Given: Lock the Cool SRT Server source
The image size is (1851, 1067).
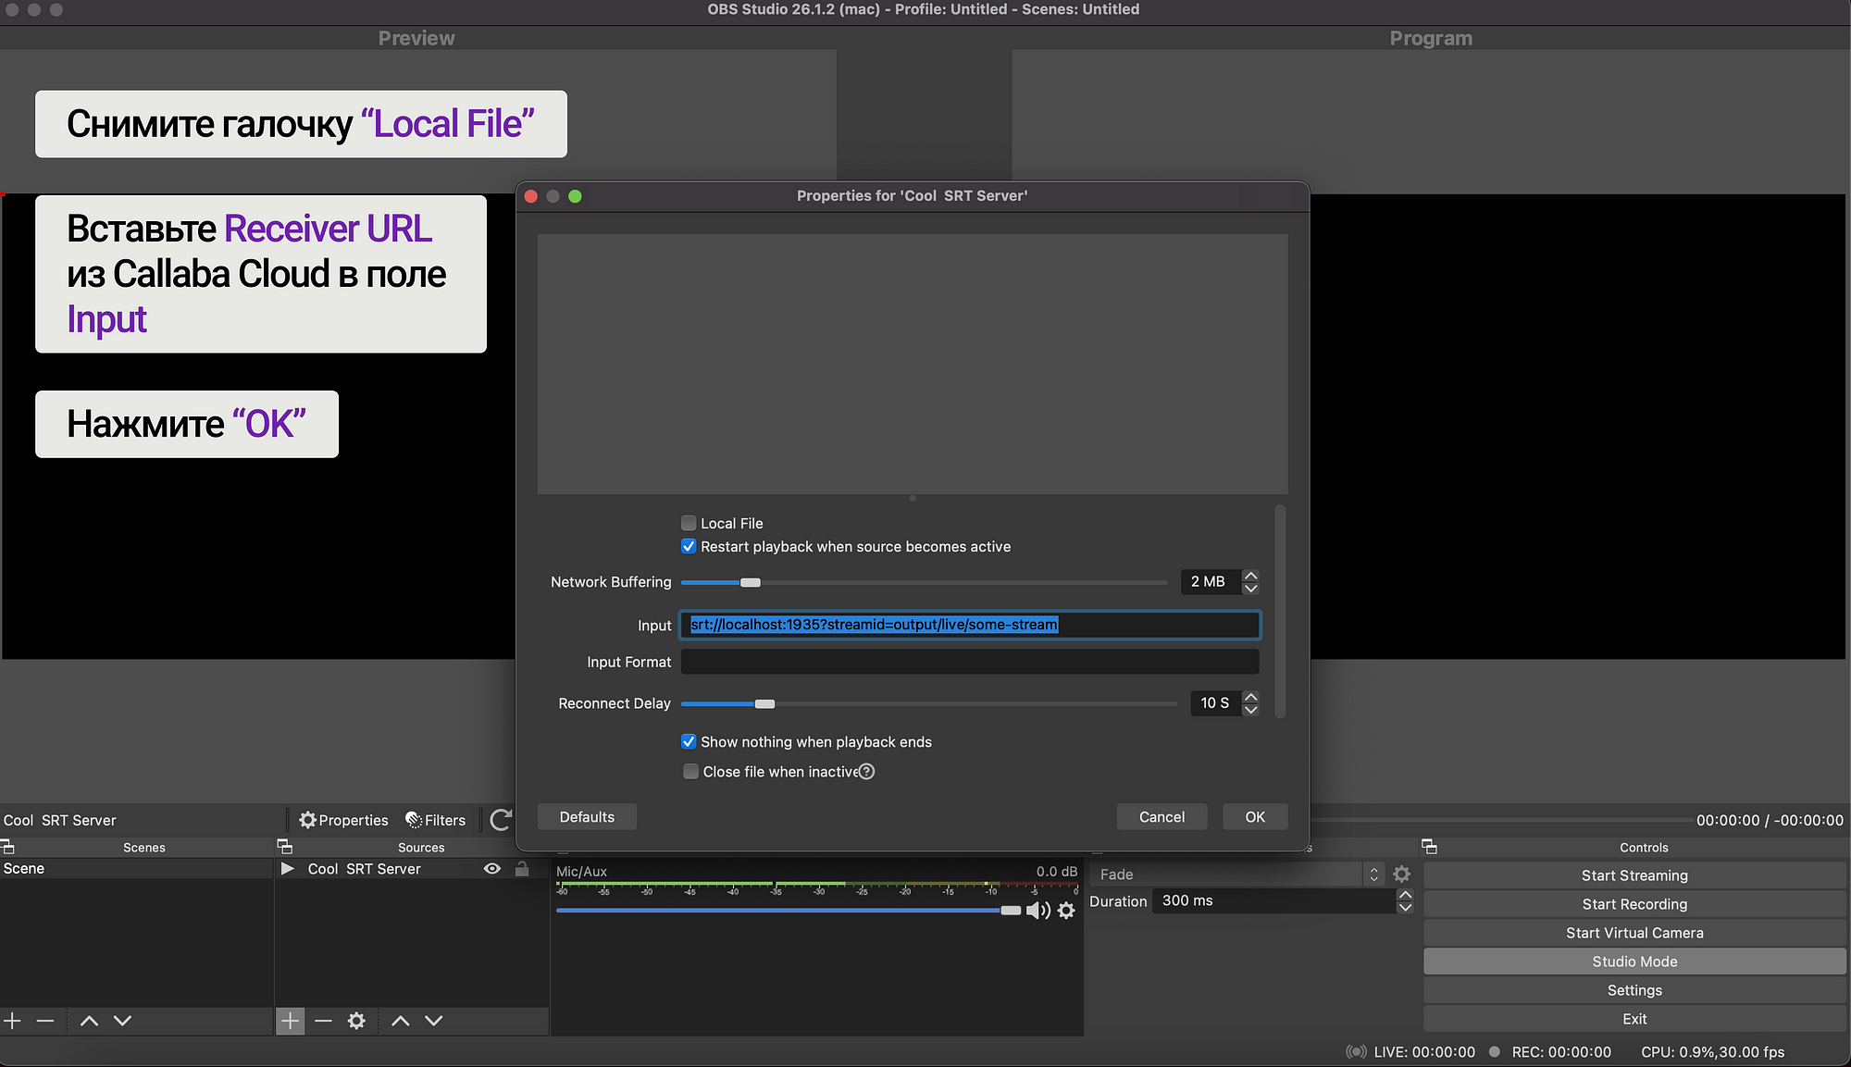Looking at the screenshot, I should [522, 869].
